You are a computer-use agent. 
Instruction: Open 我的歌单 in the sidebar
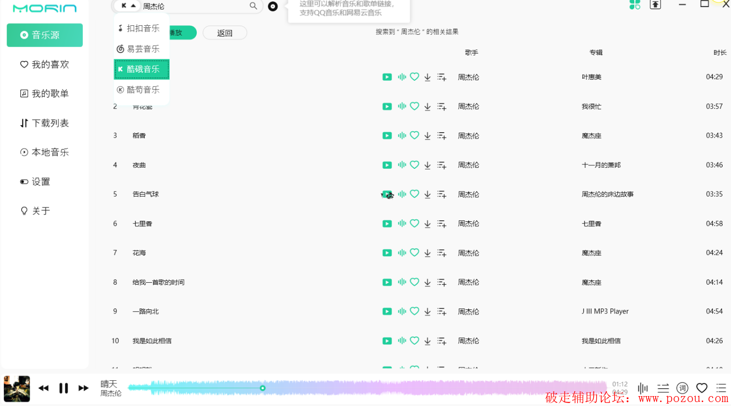click(45, 94)
